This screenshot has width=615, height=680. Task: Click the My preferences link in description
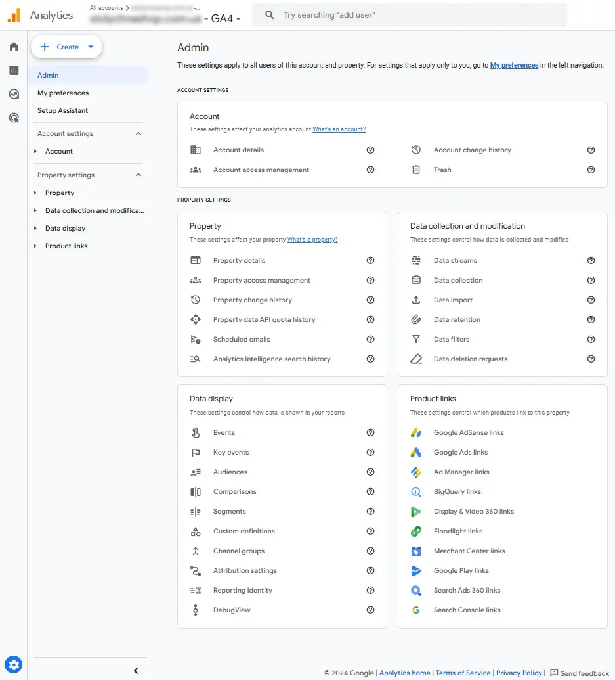514,65
